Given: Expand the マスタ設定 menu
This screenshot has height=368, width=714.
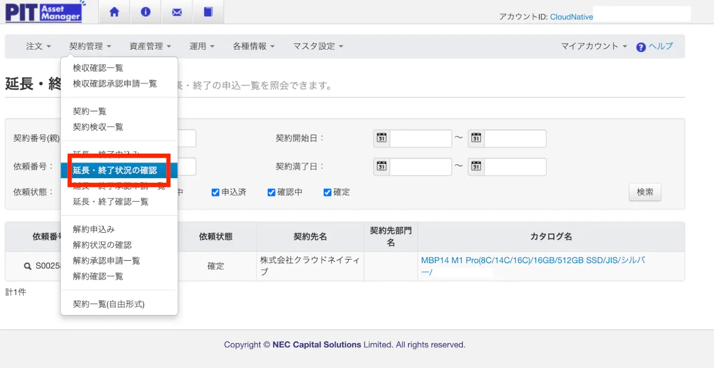Looking at the screenshot, I should (318, 46).
